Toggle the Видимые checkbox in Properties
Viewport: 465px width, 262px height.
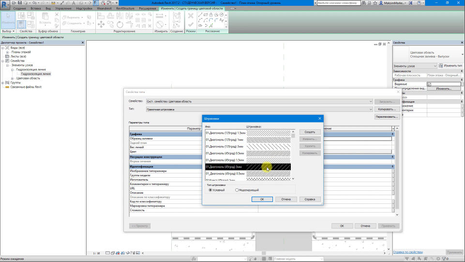click(429, 84)
